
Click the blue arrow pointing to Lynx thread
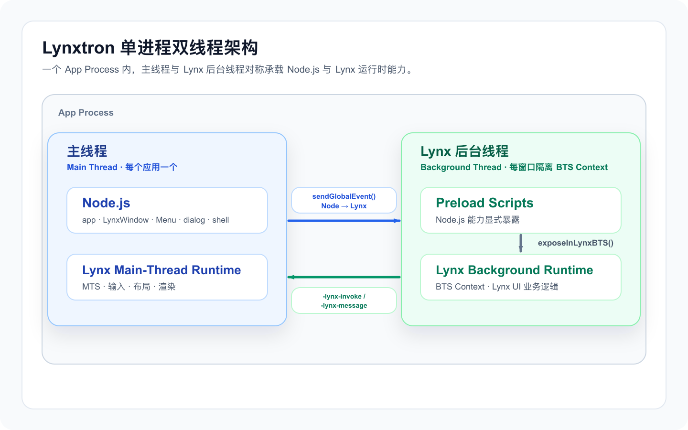[344, 221]
